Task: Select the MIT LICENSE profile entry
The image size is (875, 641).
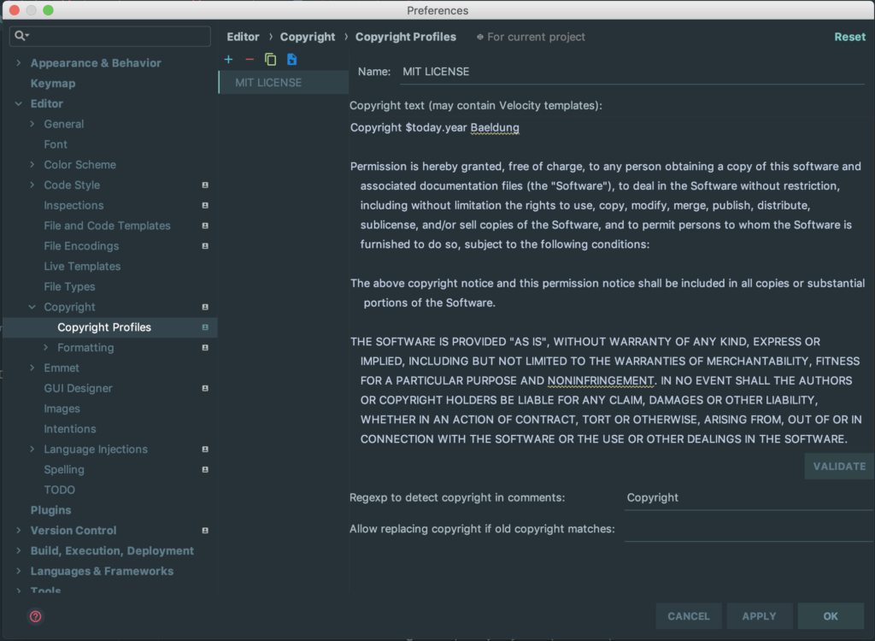Action: pos(267,82)
